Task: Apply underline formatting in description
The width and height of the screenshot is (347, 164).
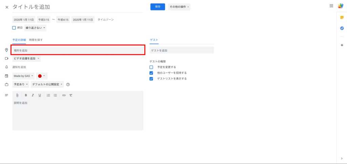Action: (40, 95)
